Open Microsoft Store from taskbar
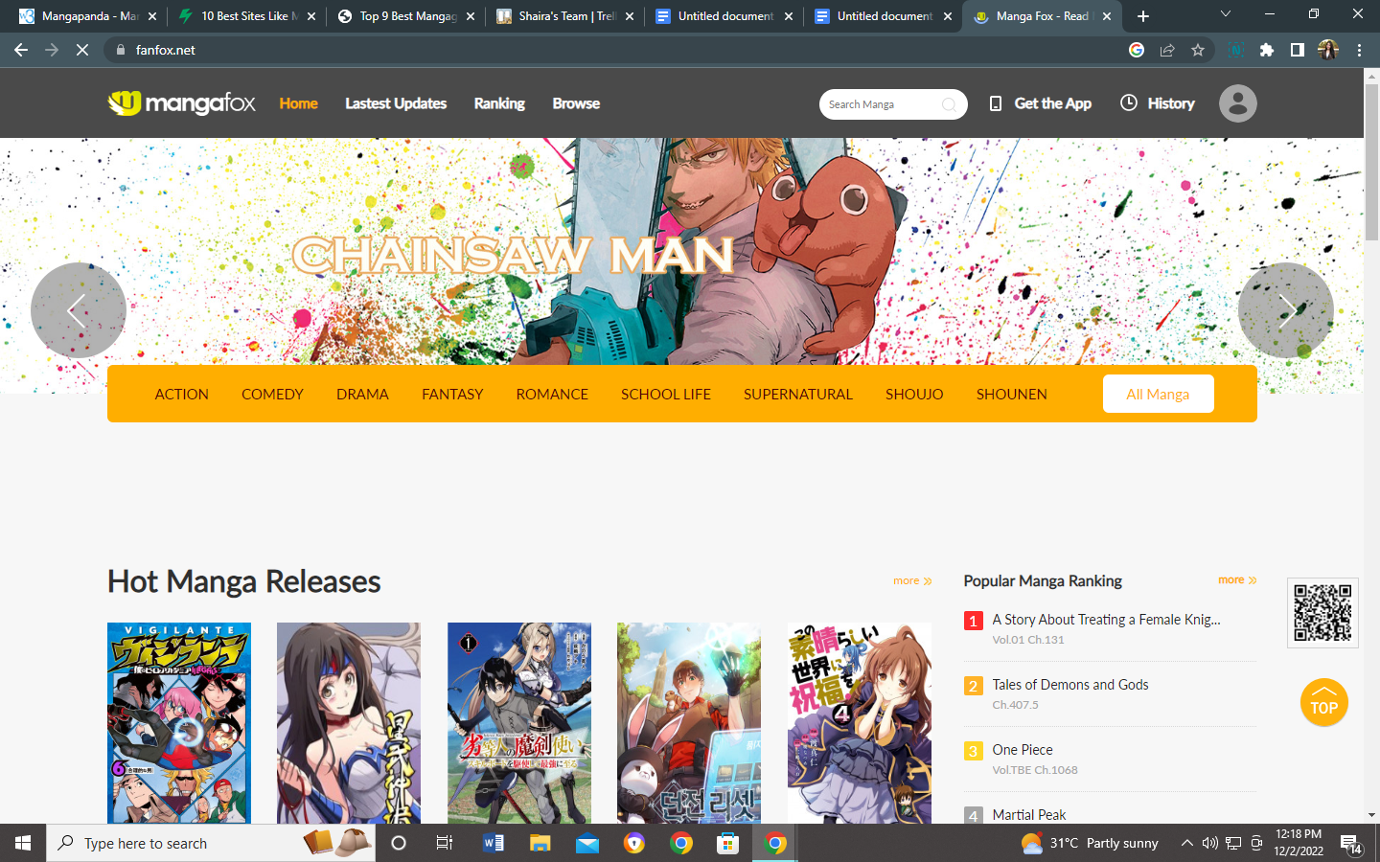The width and height of the screenshot is (1380, 862). click(x=728, y=843)
